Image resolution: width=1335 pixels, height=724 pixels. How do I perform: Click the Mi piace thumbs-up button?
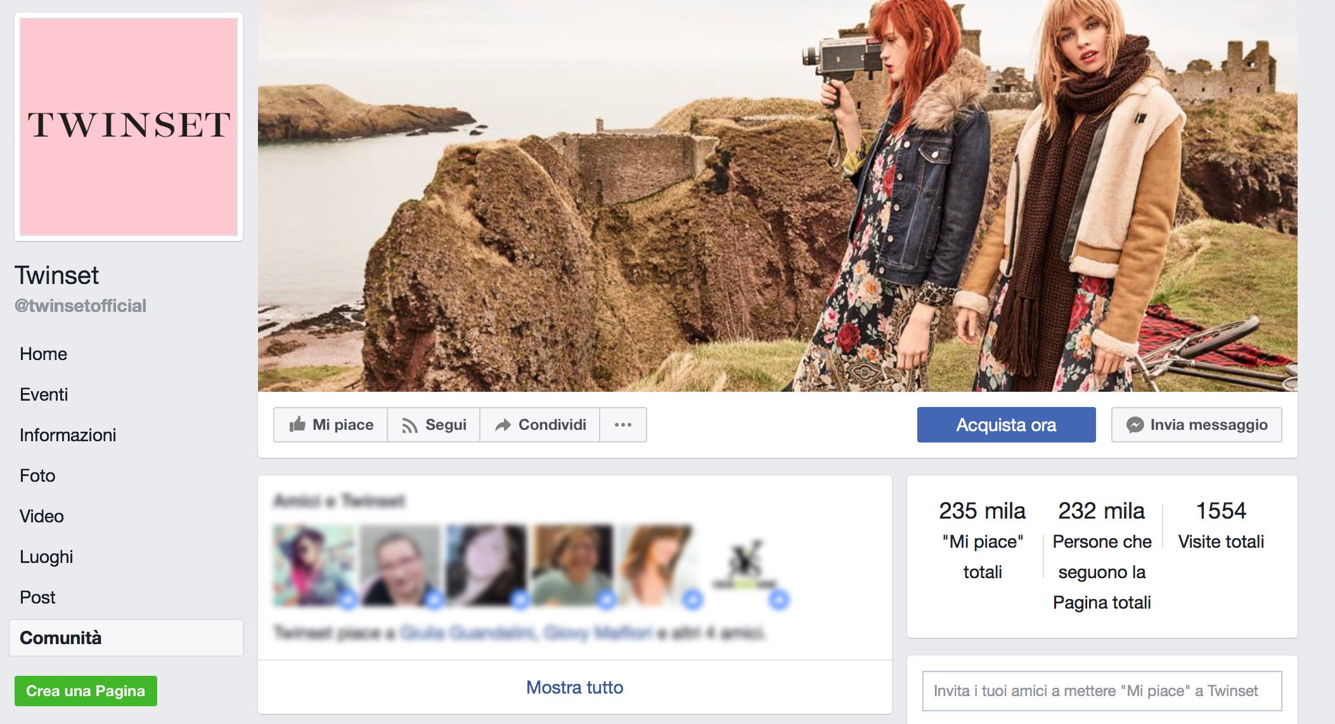(330, 425)
